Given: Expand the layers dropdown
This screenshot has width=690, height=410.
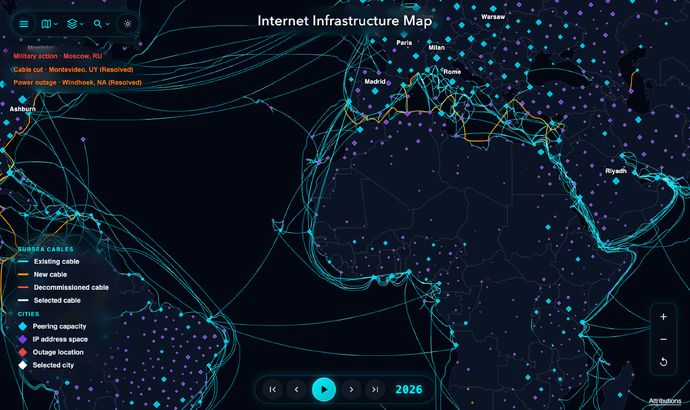Looking at the screenshot, I should pos(75,24).
